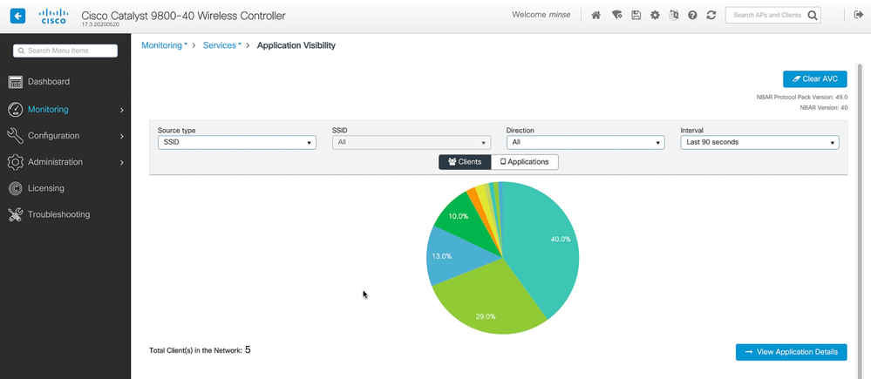Open Services breadcrumb dropdown
This screenshot has height=379, width=871.
(222, 45)
